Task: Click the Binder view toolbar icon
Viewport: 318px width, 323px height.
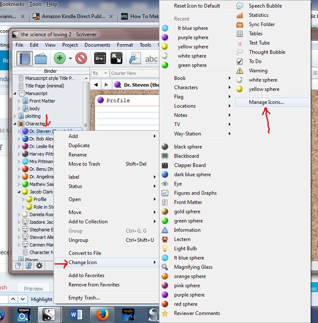Action: click(25, 58)
